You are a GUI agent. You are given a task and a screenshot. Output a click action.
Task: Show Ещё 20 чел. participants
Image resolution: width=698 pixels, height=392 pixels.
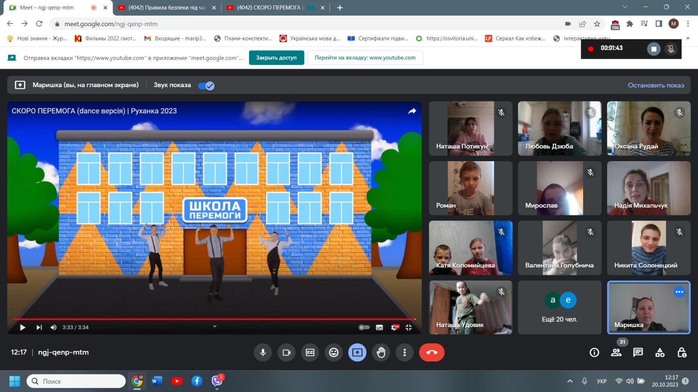pyautogui.click(x=560, y=308)
